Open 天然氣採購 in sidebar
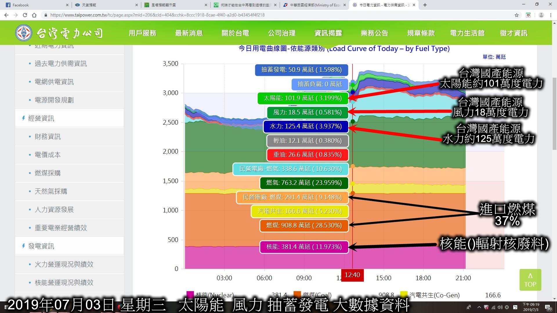 [70, 191]
